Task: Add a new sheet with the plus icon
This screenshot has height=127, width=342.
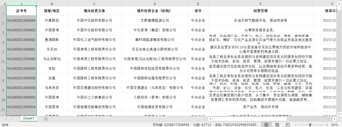Action: coord(46,119)
